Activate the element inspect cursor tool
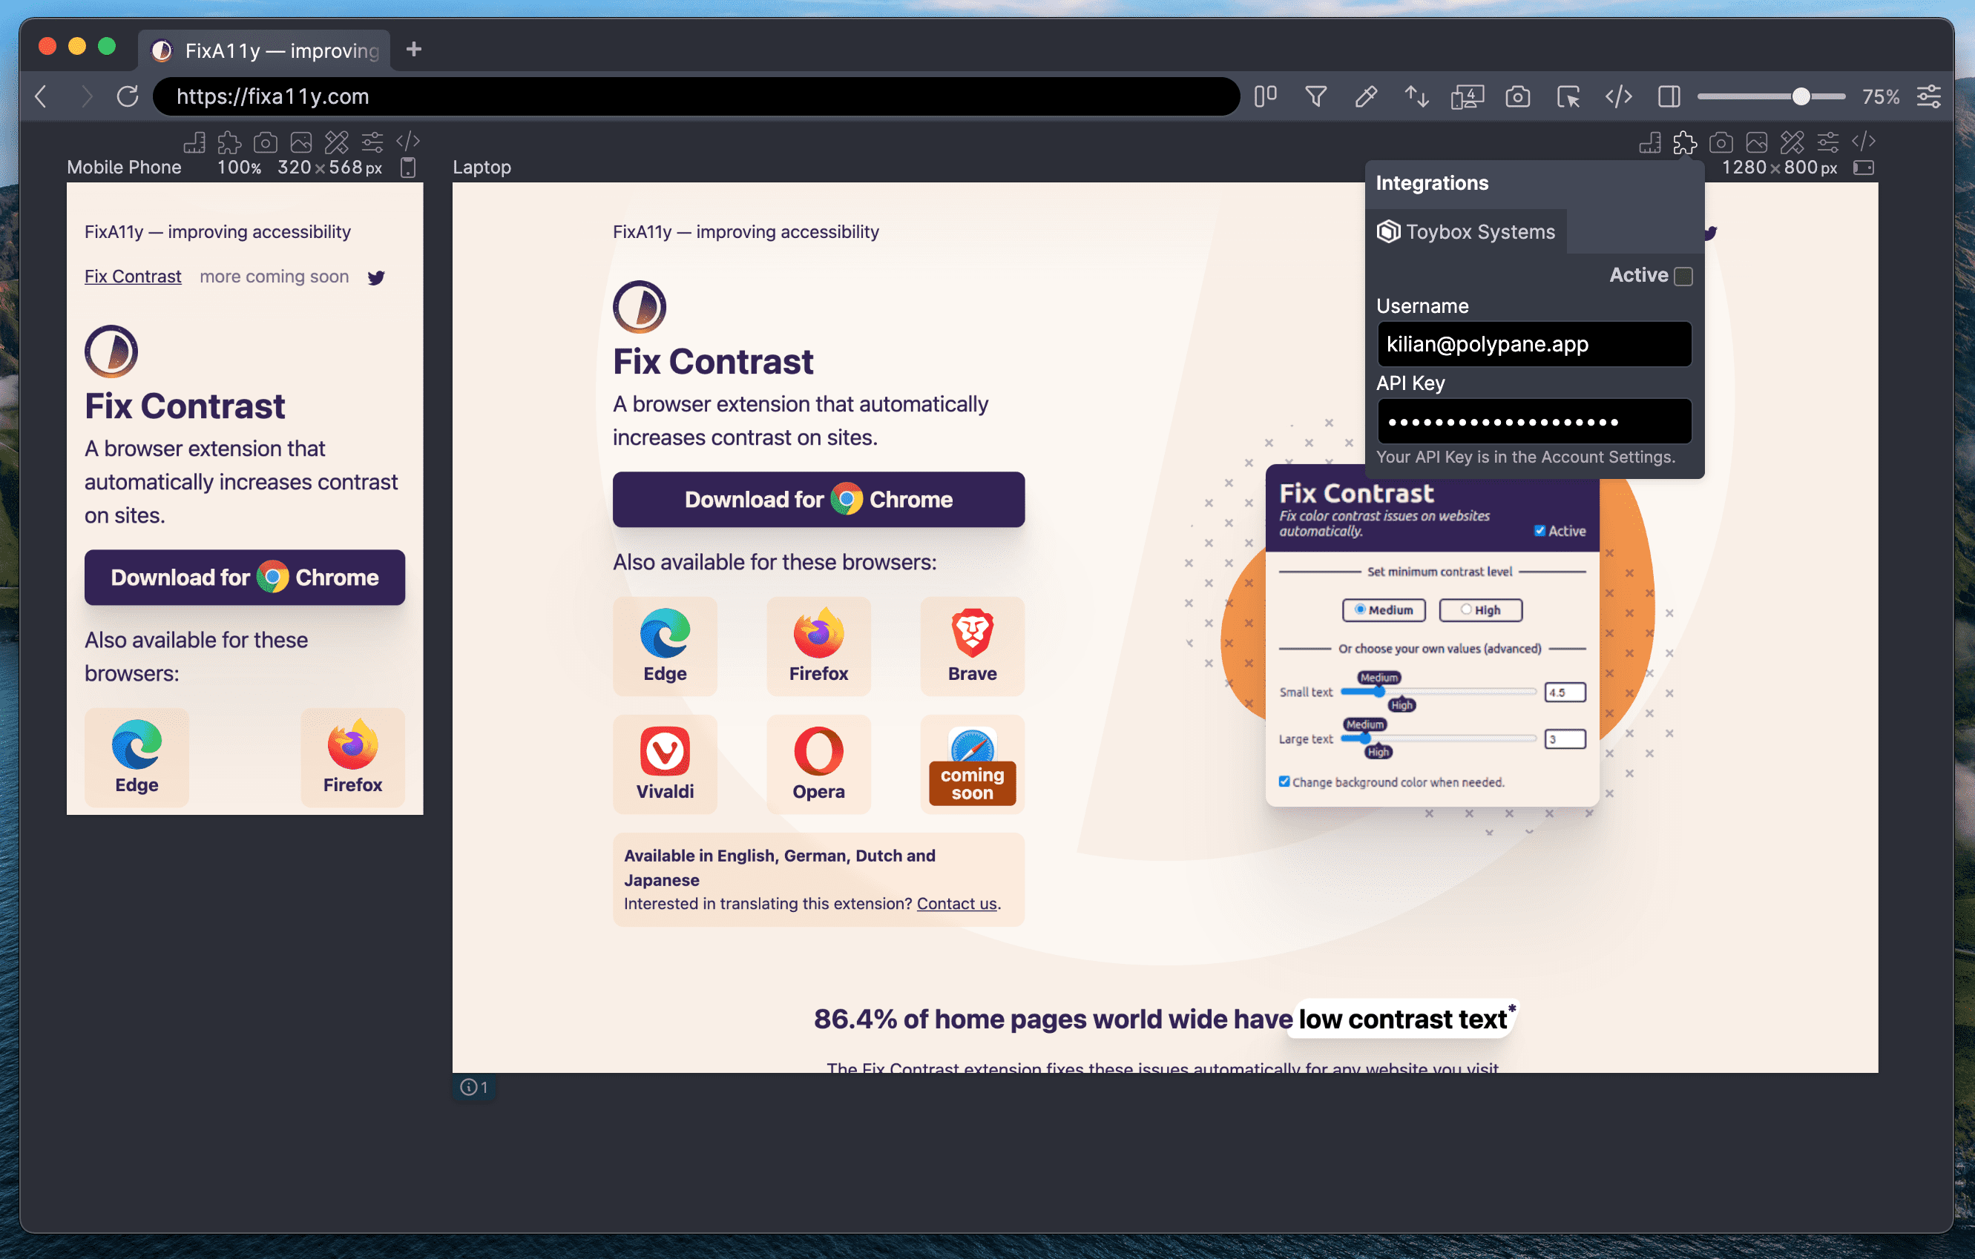Image resolution: width=1975 pixels, height=1259 pixels. [x=1568, y=96]
